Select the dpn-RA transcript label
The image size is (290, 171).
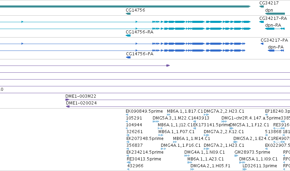click(273, 25)
